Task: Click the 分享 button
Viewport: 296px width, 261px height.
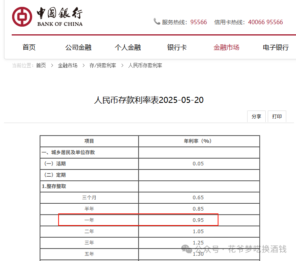Action: (256, 116)
